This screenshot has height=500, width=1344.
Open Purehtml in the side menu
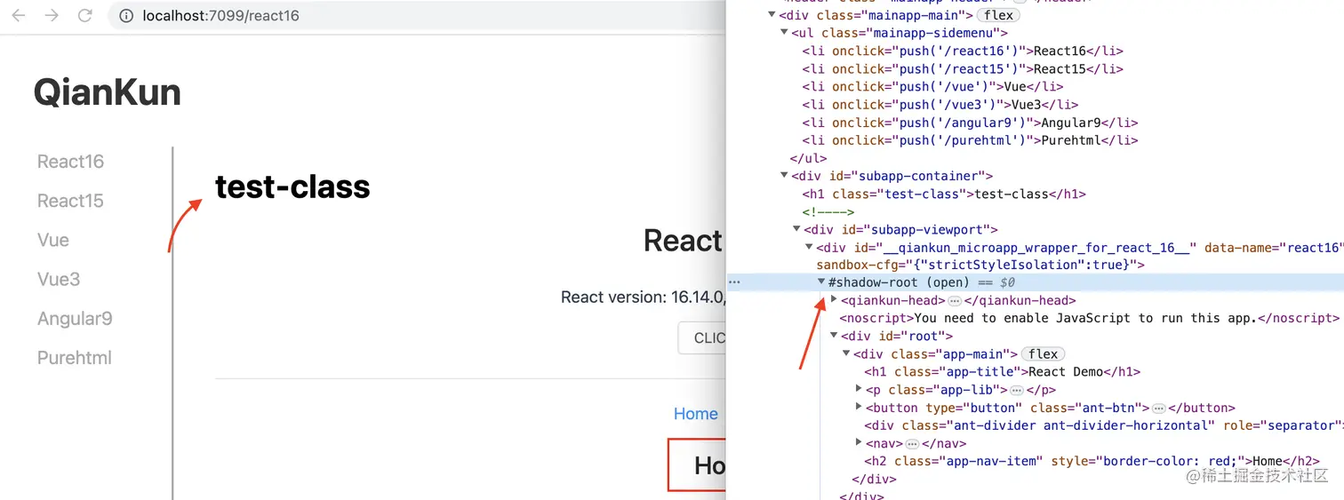point(74,358)
